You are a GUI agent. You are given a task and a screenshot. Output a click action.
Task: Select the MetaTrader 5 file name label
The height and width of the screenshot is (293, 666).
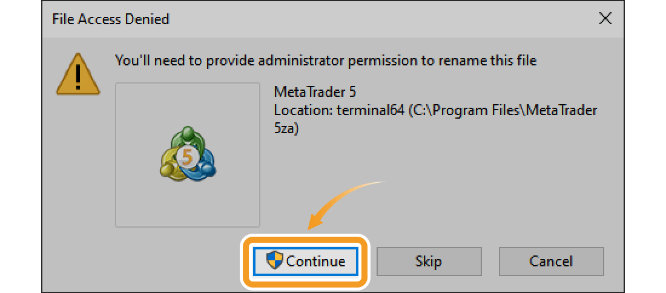pos(315,93)
